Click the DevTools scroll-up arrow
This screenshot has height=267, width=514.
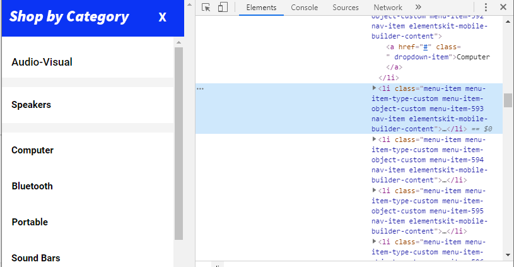(508, 21)
